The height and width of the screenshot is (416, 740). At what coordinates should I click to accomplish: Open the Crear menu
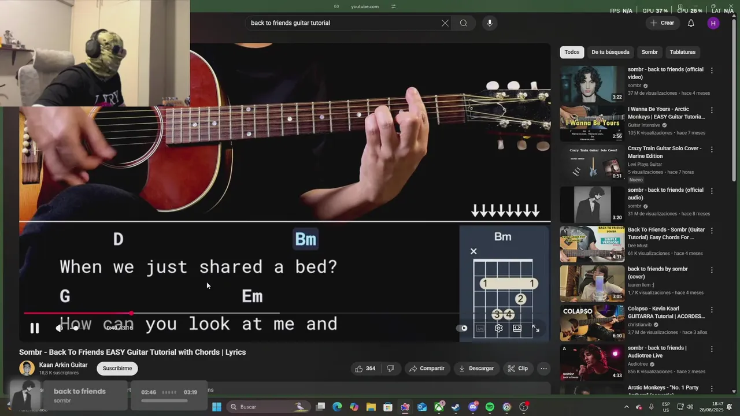(663, 23)
